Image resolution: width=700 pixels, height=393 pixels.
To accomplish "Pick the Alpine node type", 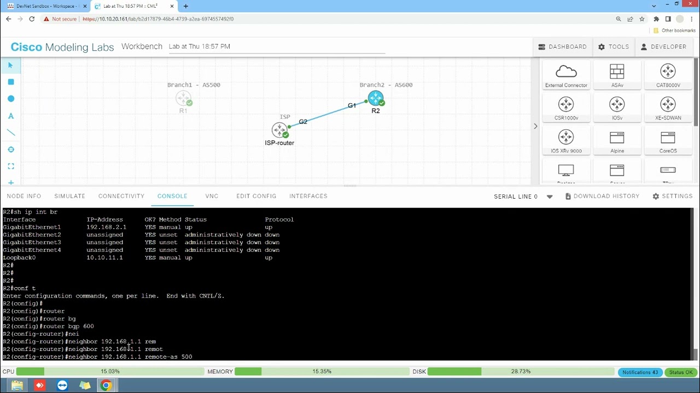I will [x=617, y=141].
